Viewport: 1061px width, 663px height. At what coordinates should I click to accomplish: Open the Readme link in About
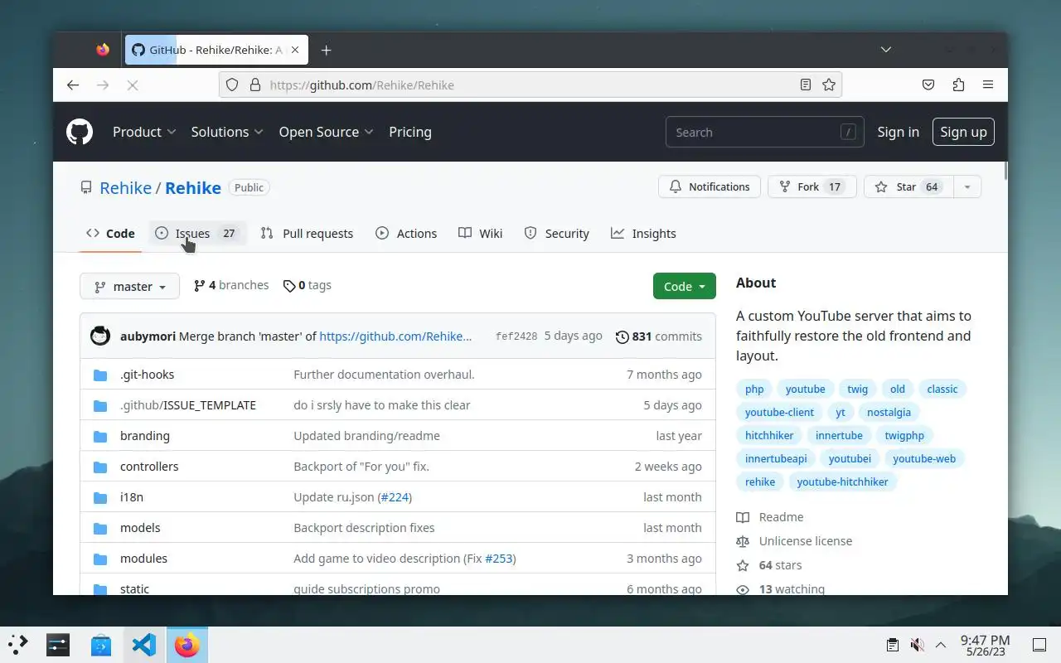click(770, 517)
